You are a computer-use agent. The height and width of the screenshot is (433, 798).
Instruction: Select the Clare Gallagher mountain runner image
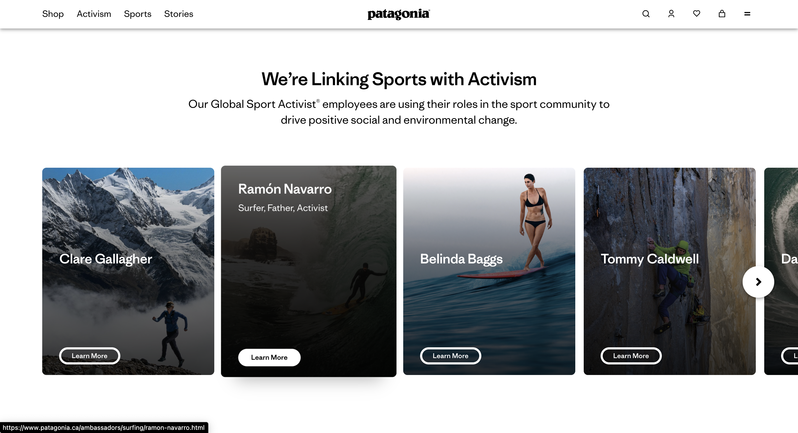pyautogui.click(x=128, y=271)
